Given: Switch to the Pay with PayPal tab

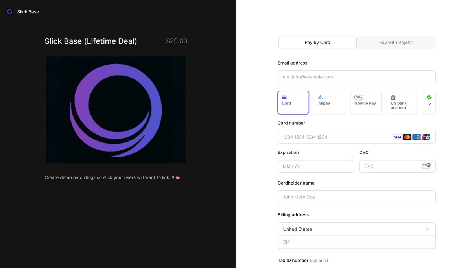Looking at the screenshot, I should click(x=396, y=43).
